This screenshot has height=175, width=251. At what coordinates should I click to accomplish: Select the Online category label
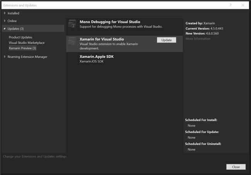coord(12,21)
